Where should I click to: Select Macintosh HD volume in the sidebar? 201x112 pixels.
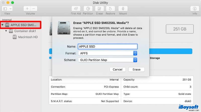tap(28, 37)
